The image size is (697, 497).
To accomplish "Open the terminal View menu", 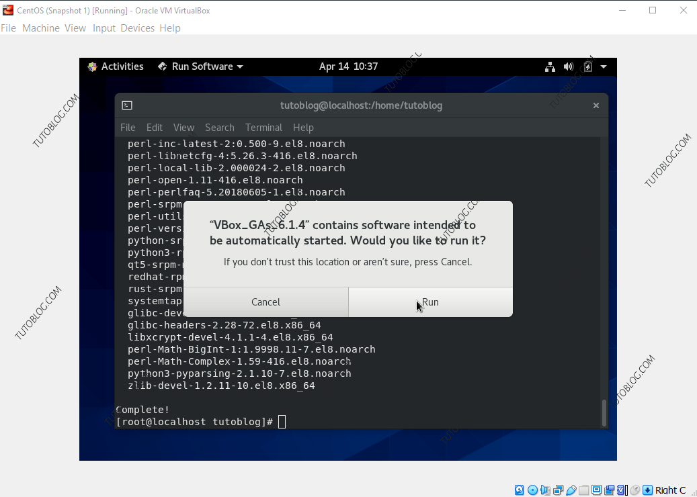I will coord(183,128).
